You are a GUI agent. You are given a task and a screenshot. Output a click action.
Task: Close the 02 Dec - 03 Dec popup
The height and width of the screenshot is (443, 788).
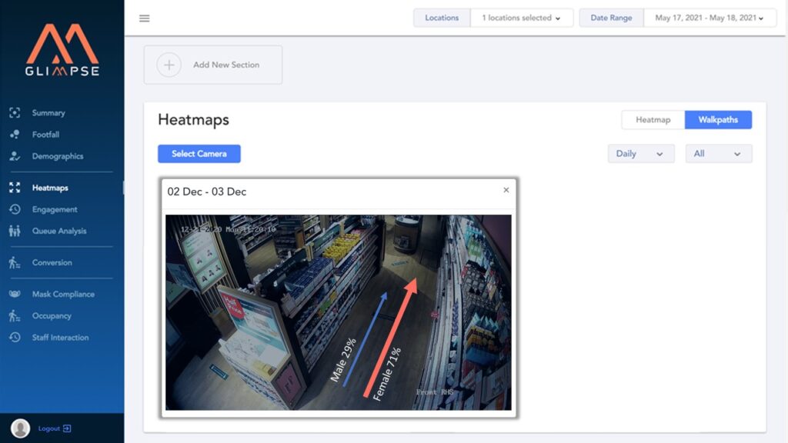[506, 190]
